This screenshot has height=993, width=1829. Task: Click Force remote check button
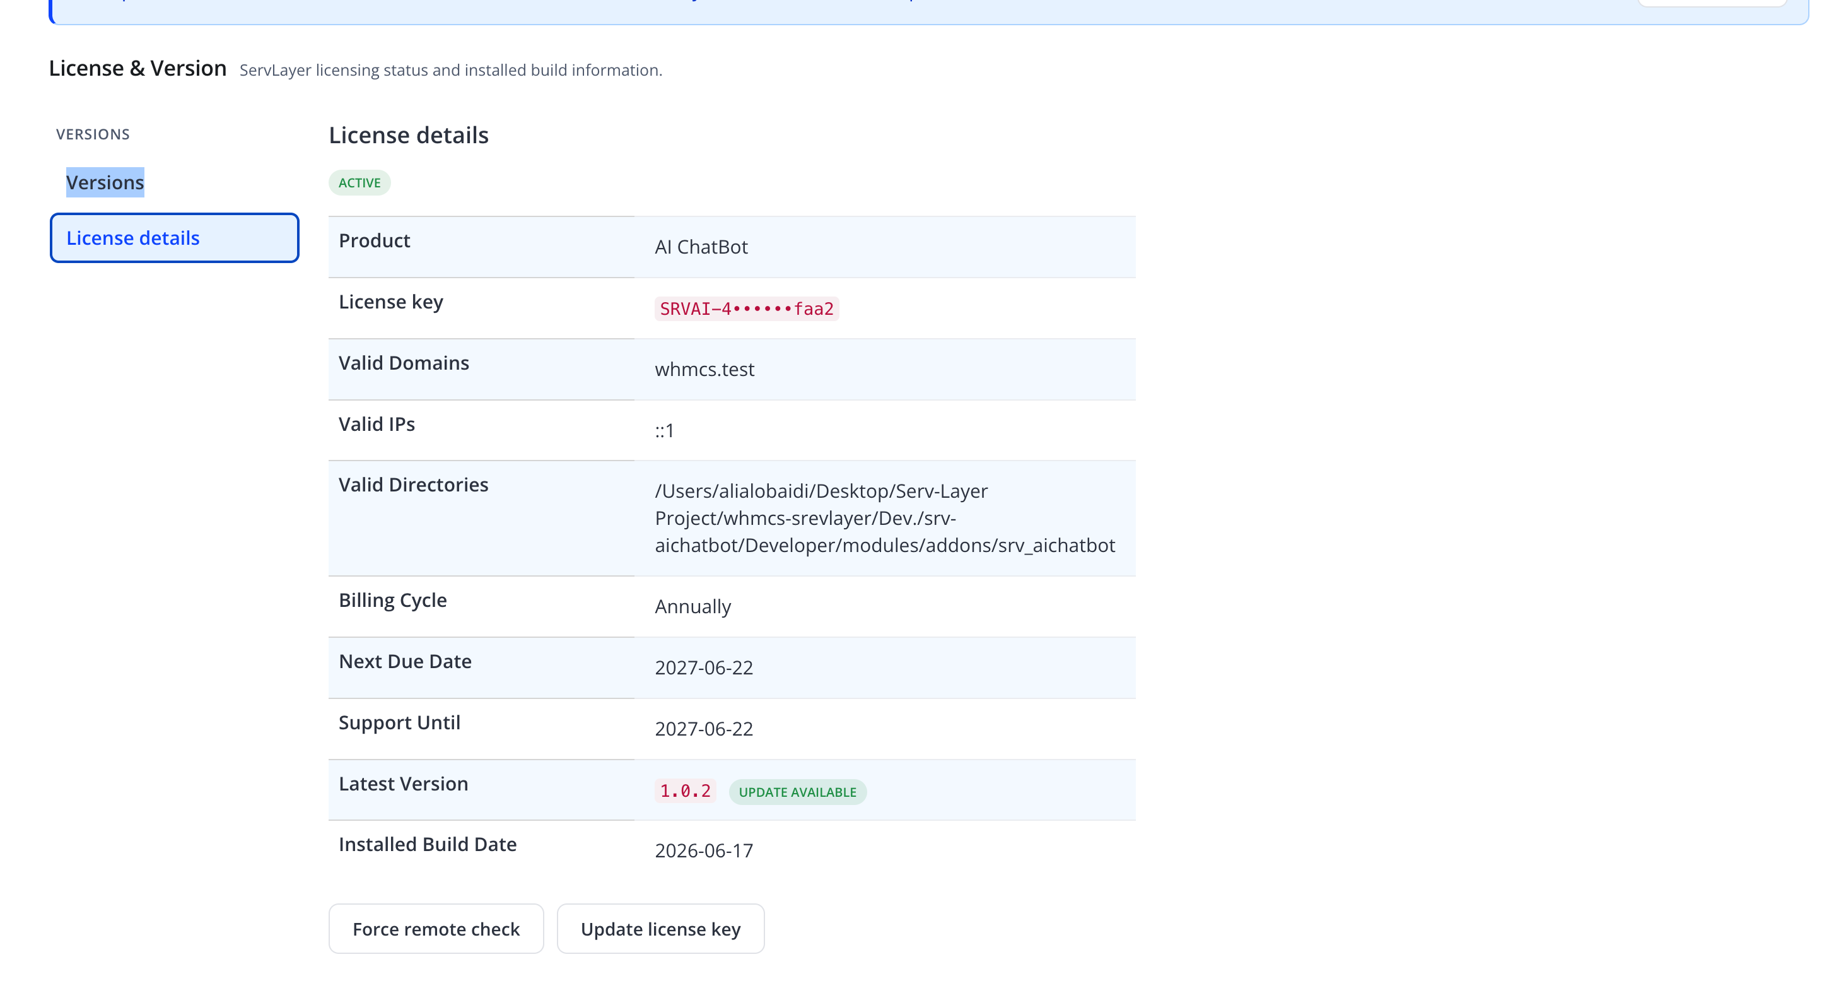[x=436, y=929]
